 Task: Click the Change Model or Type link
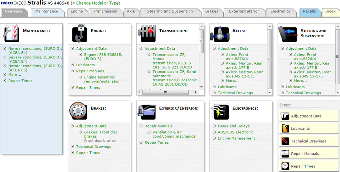(x=97, y=3)
